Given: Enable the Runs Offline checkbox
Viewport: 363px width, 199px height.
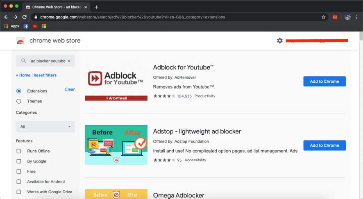Looking at the screenshot, I should [19, 151].
